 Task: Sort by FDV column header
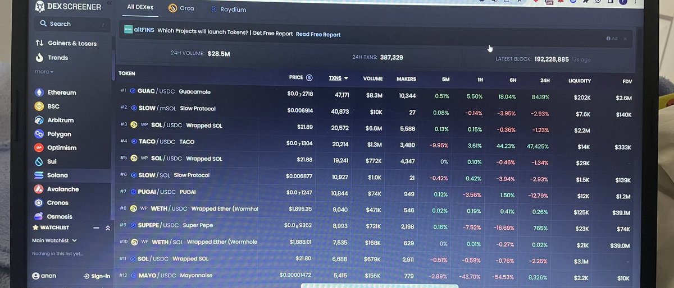tap(627, 81)
